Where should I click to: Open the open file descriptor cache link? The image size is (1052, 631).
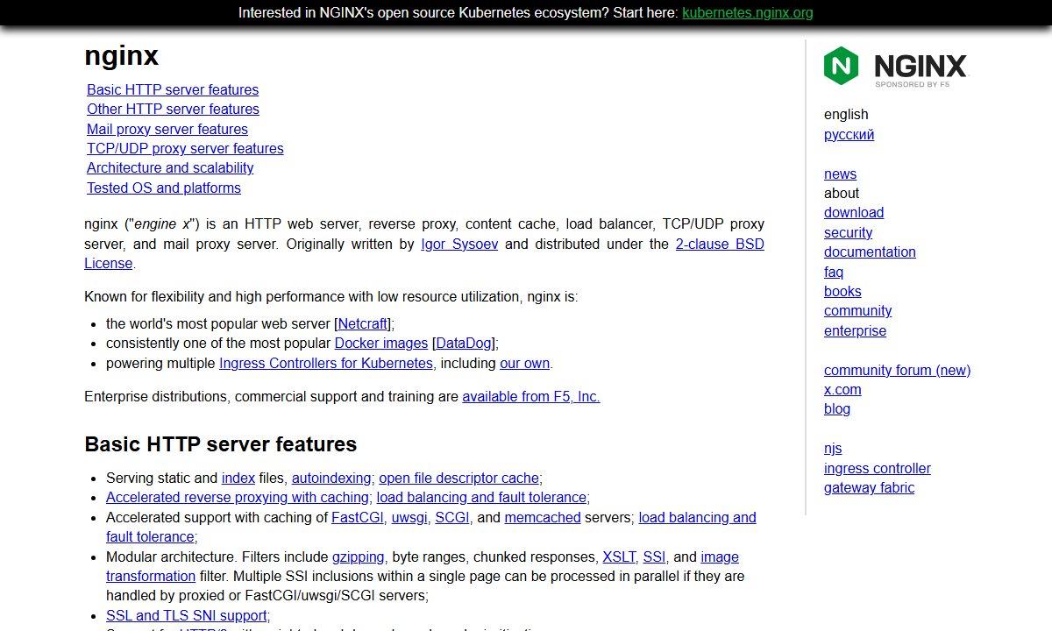458,478
